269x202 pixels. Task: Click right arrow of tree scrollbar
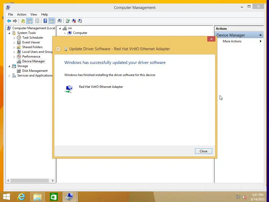tap(53, 180)
